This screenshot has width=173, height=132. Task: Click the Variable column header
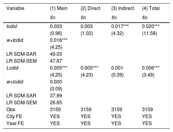(x=15, y=8)
